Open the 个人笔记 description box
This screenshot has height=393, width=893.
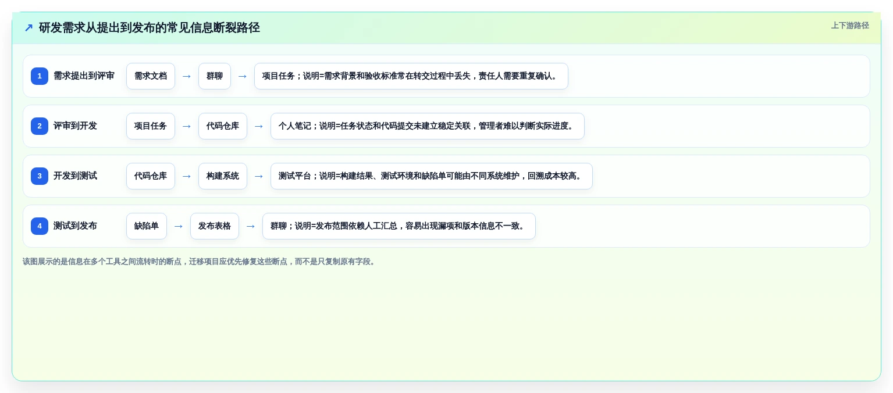pyautogui.click(x=428, y=126)
